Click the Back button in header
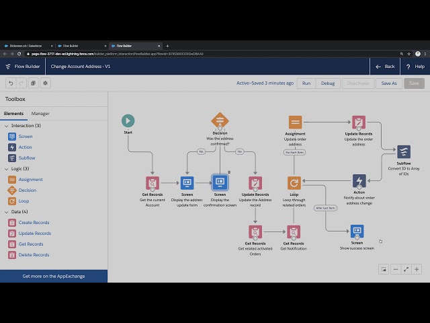This screenshot has width=430, height=323. [x=385, y=67]
